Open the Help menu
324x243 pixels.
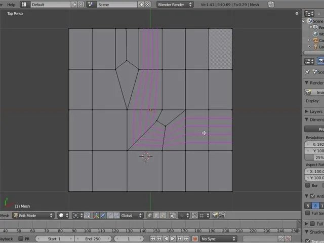(x=11, y=5)
